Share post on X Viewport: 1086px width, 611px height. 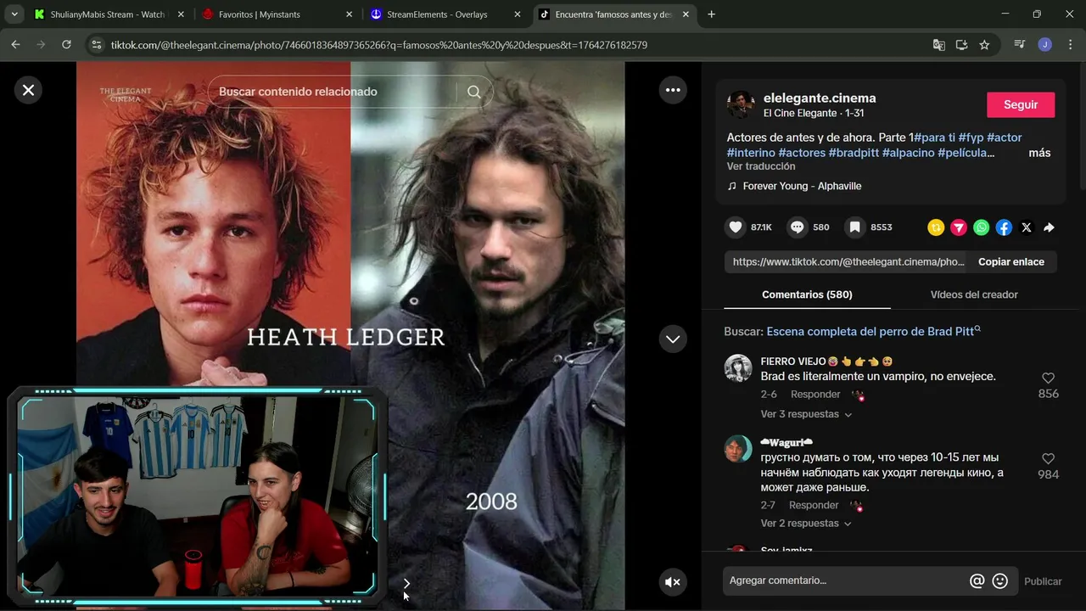click(1027, 227)
